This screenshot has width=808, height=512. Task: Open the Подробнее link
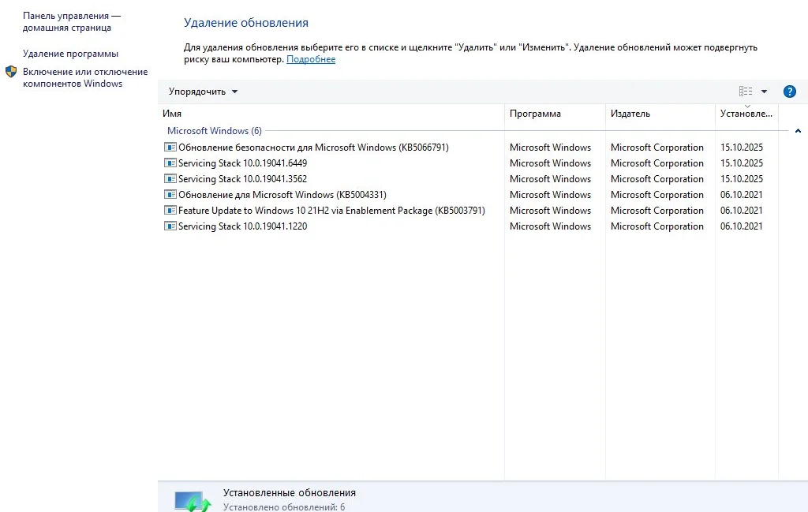click(311, 59)
